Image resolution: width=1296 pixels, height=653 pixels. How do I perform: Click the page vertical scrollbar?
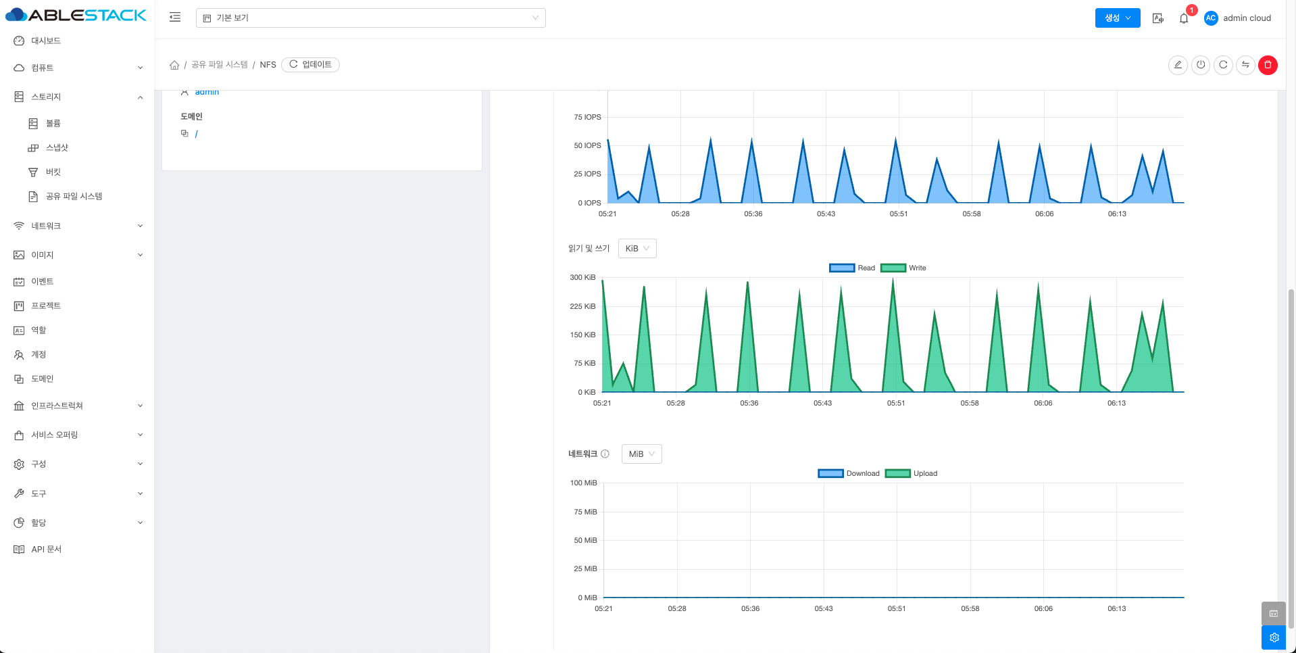[1291, 460]
